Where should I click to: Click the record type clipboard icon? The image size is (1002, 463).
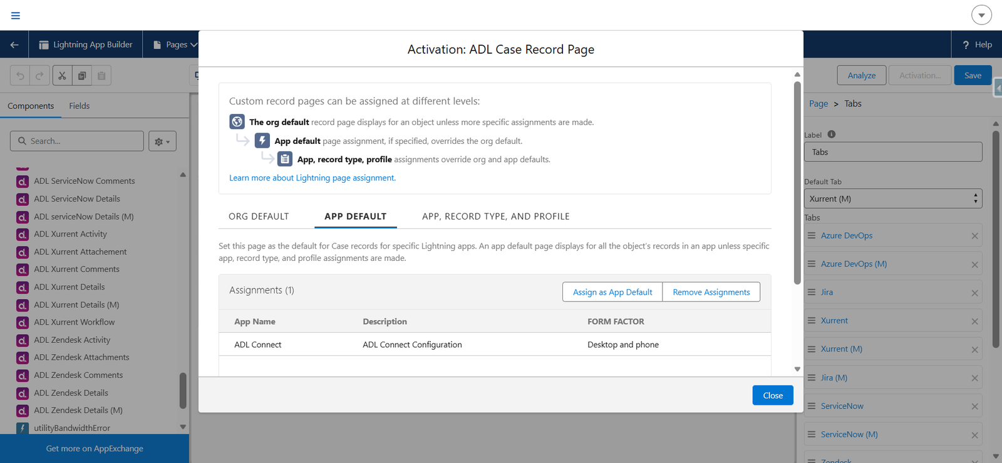point(285,159)
